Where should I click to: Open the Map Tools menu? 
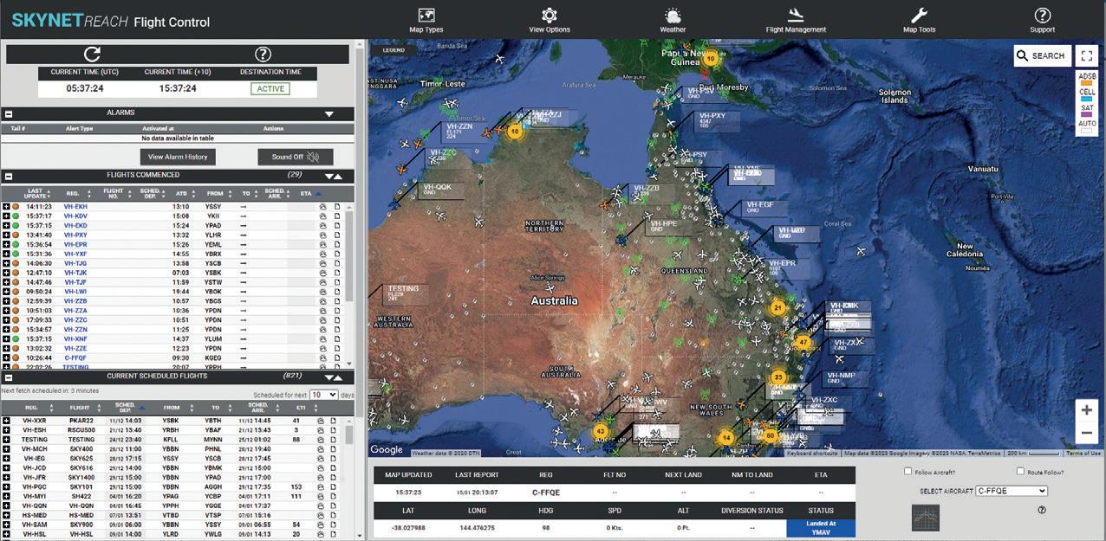point(919,19)
